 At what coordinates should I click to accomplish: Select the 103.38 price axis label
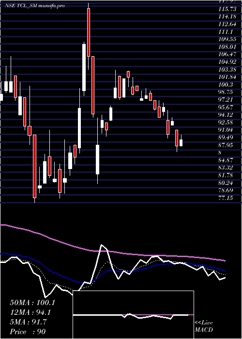(227, 70)
